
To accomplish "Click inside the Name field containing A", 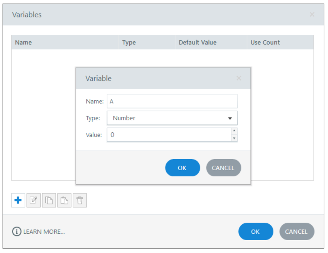I will point(172,101).
